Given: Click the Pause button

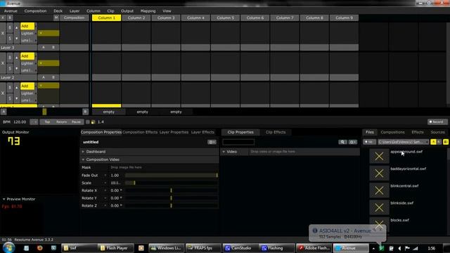Looking at the screenshot, I should 76,122.
